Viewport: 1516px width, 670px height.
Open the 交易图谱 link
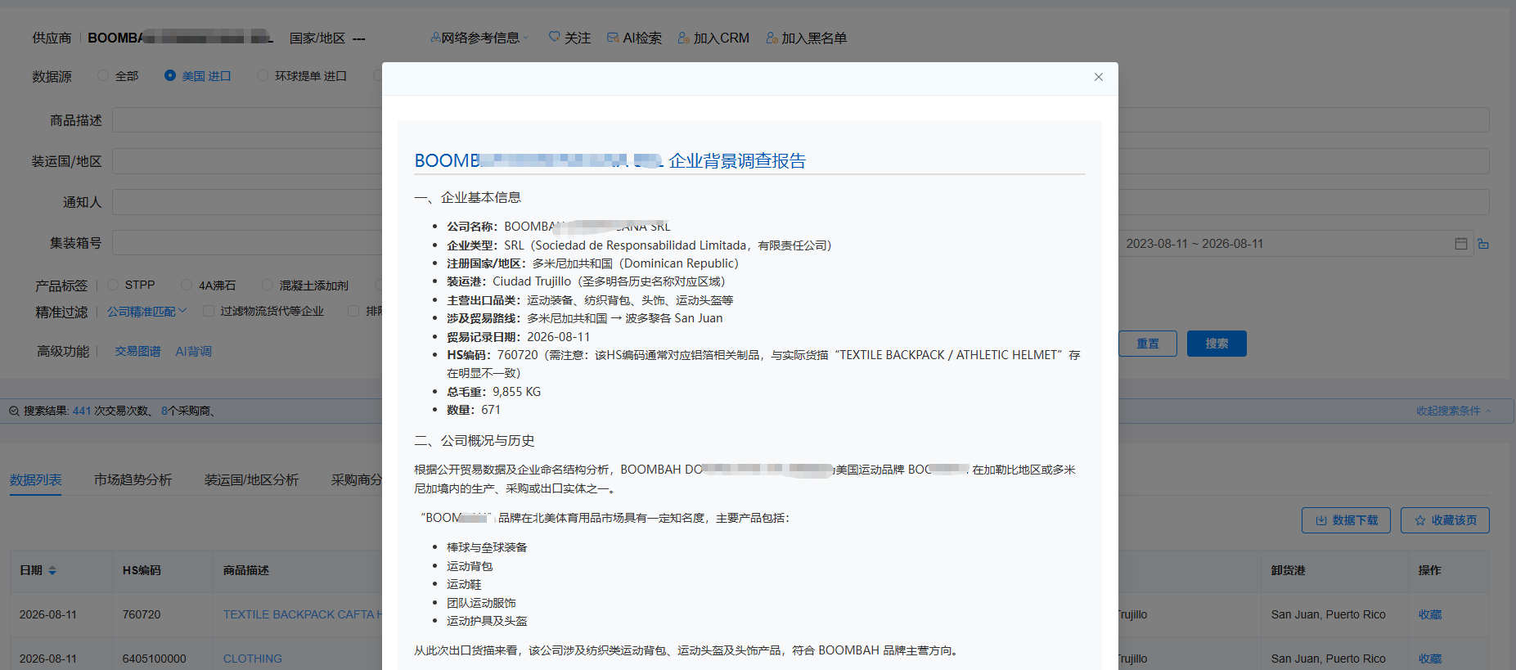tap(137, 351)
